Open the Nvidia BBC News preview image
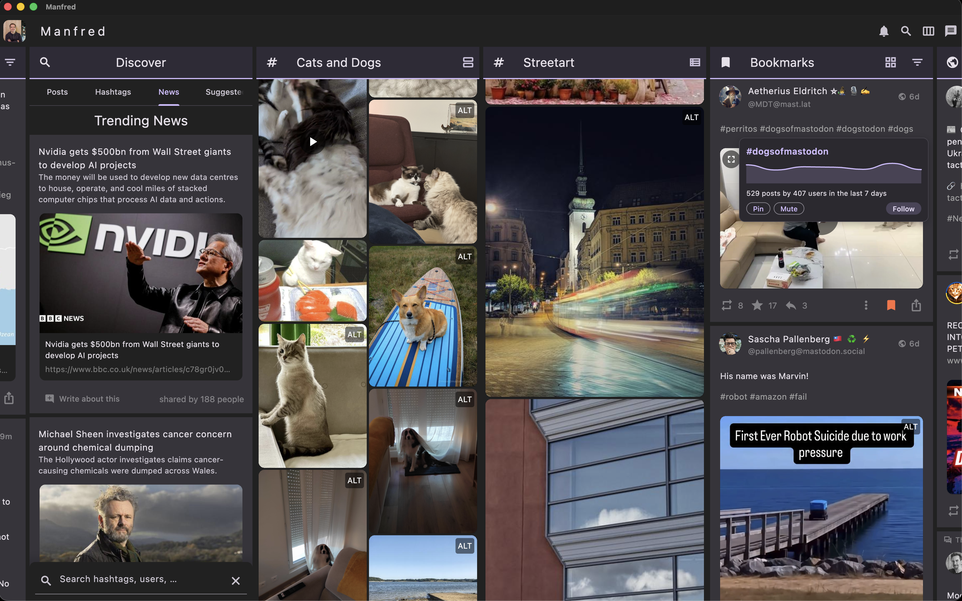962x601 pixels. [141, 273]
